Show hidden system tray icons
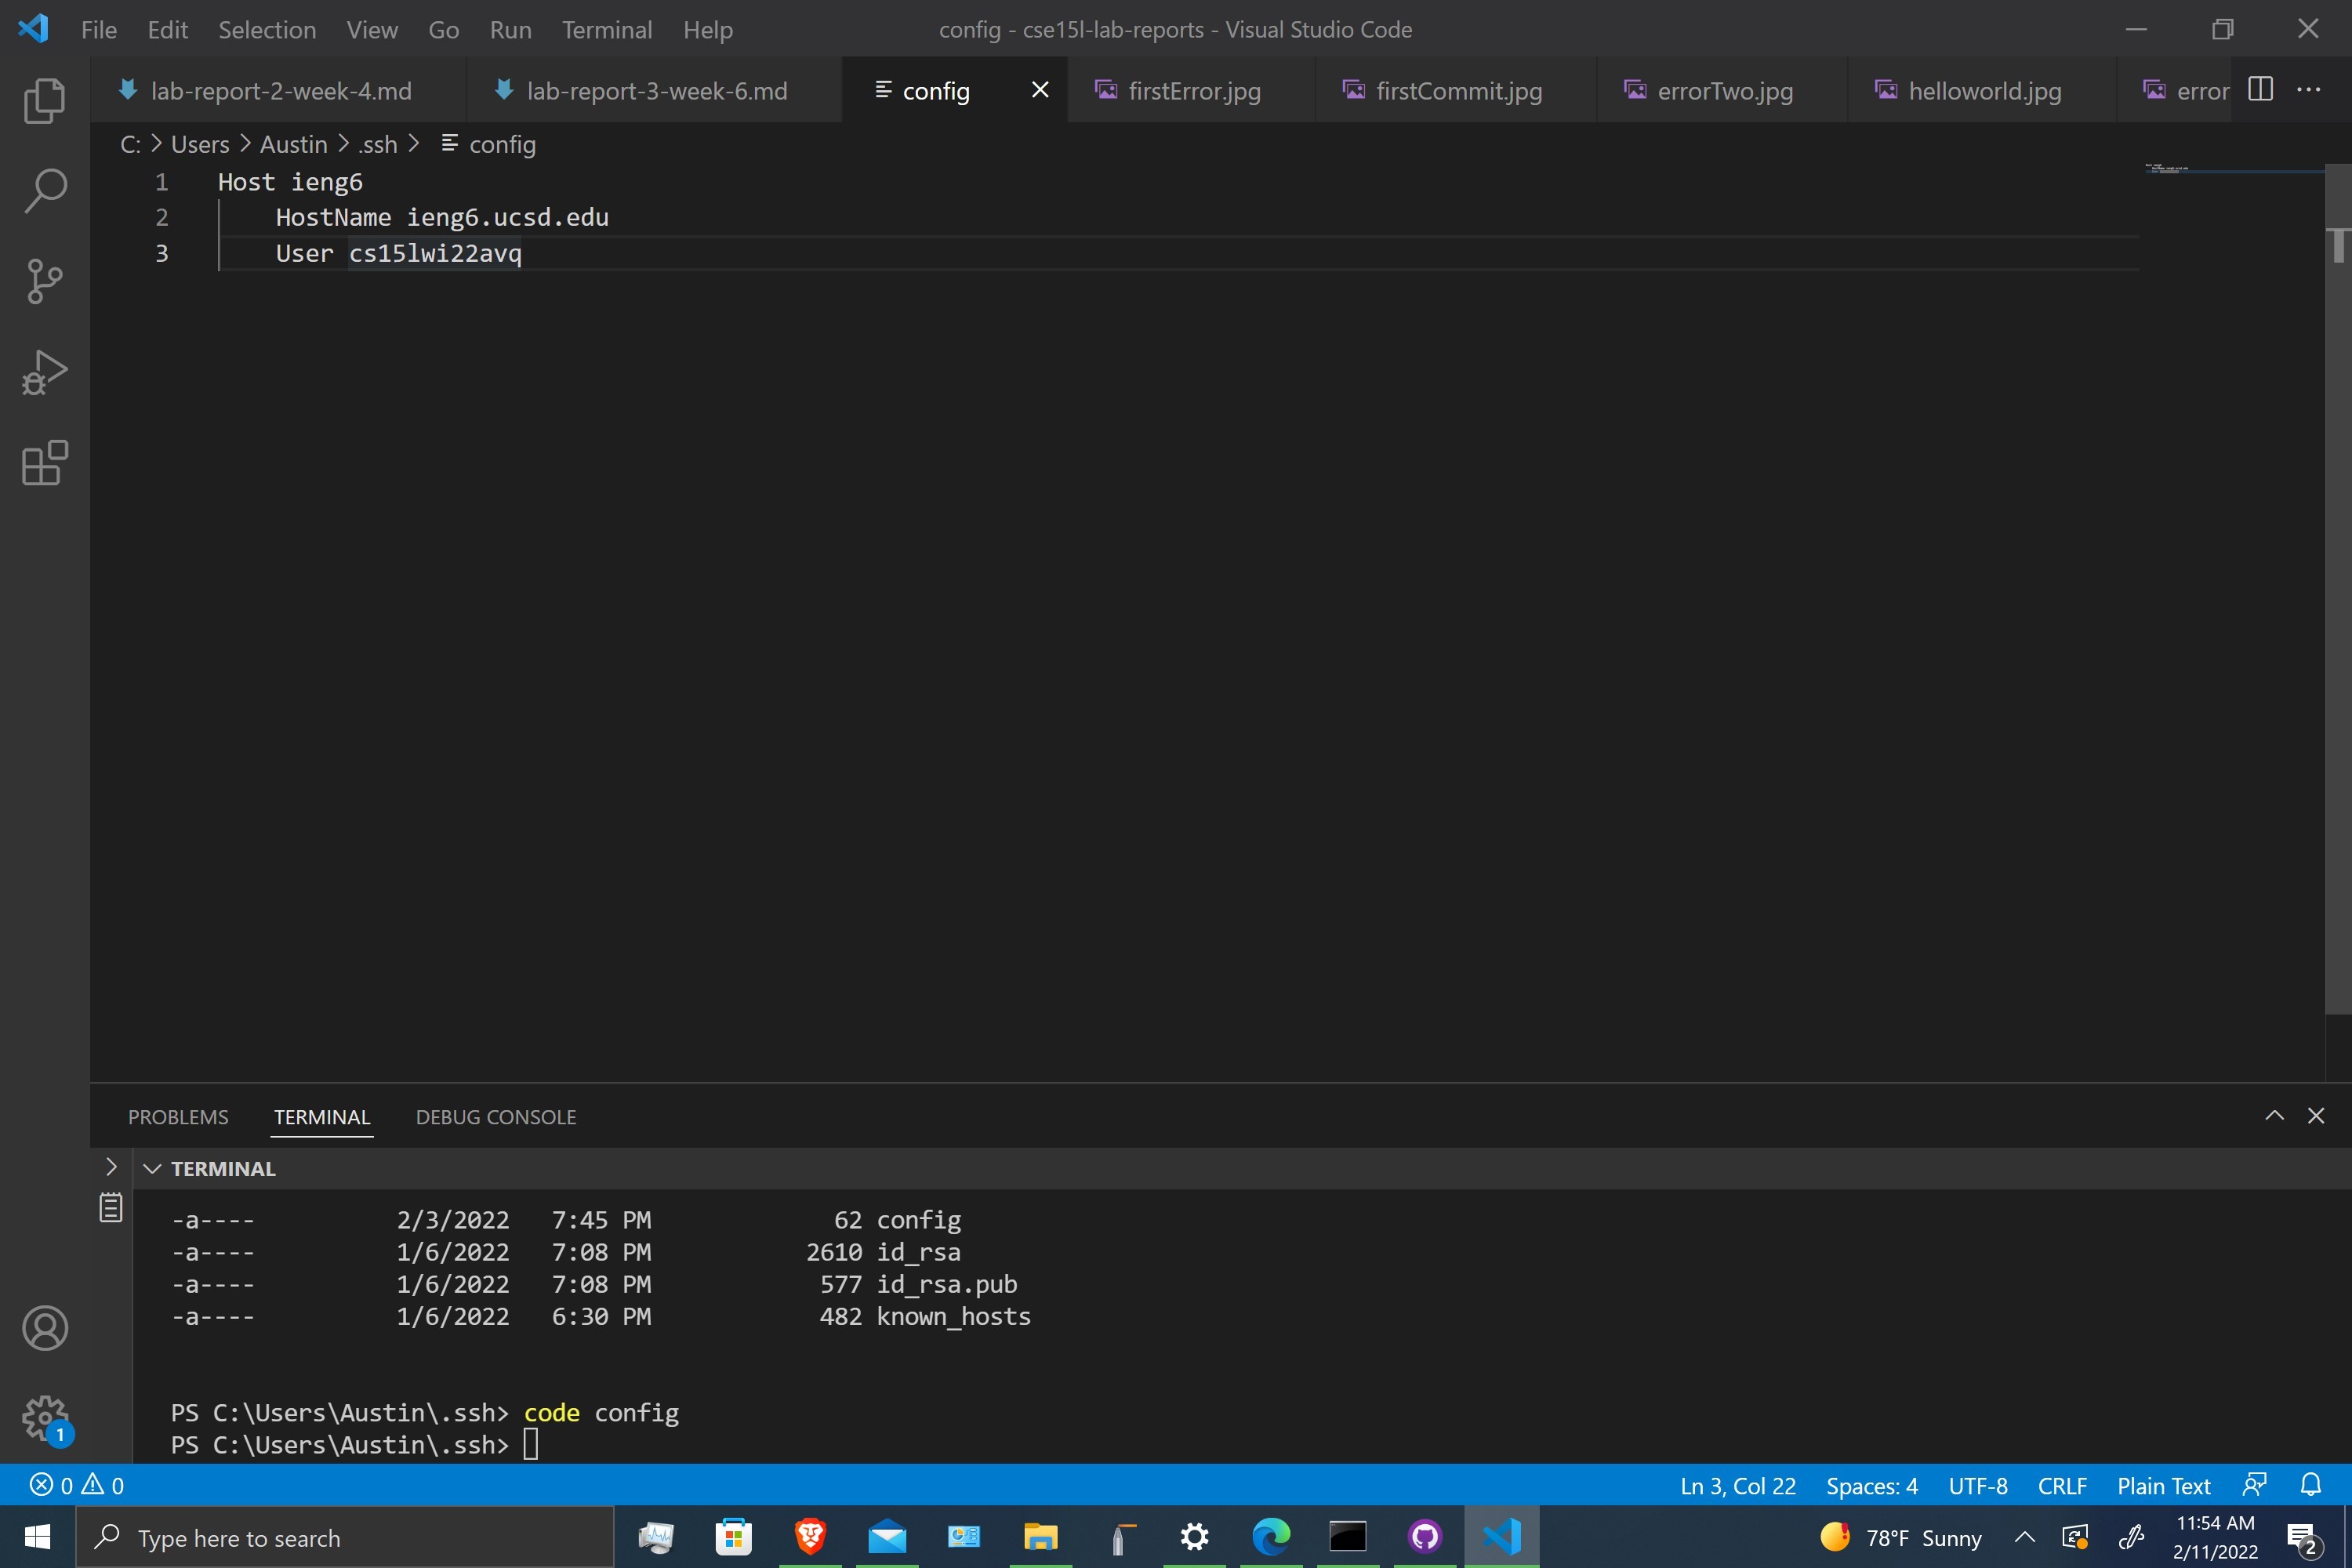Image resolution: width=2352 pixels, height=1568 pixels. [2024, 1537]
